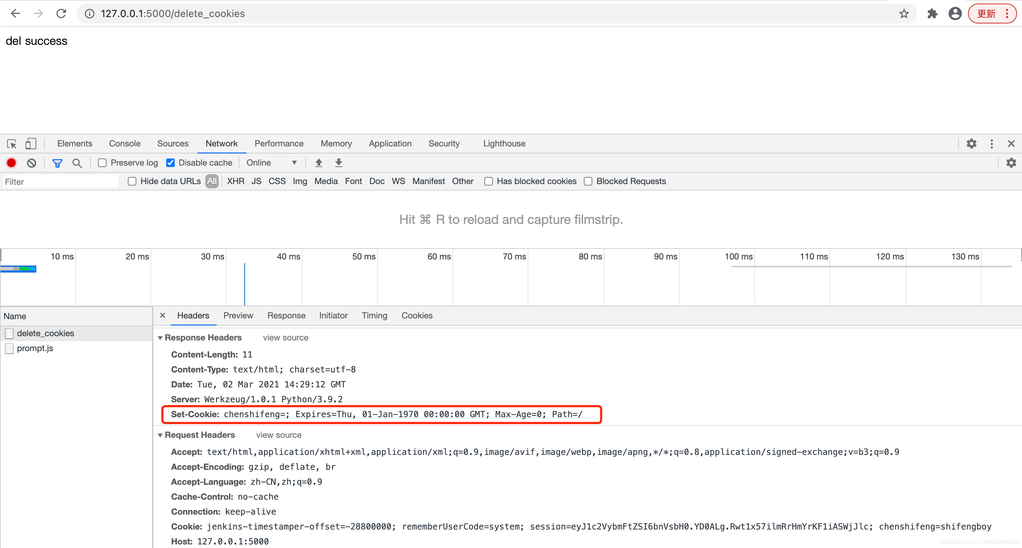Click the timeline filmstrip capture area

coord(511,219)
